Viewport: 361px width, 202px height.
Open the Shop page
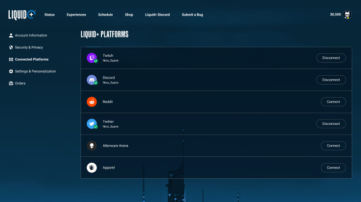(x=129, y=15)
